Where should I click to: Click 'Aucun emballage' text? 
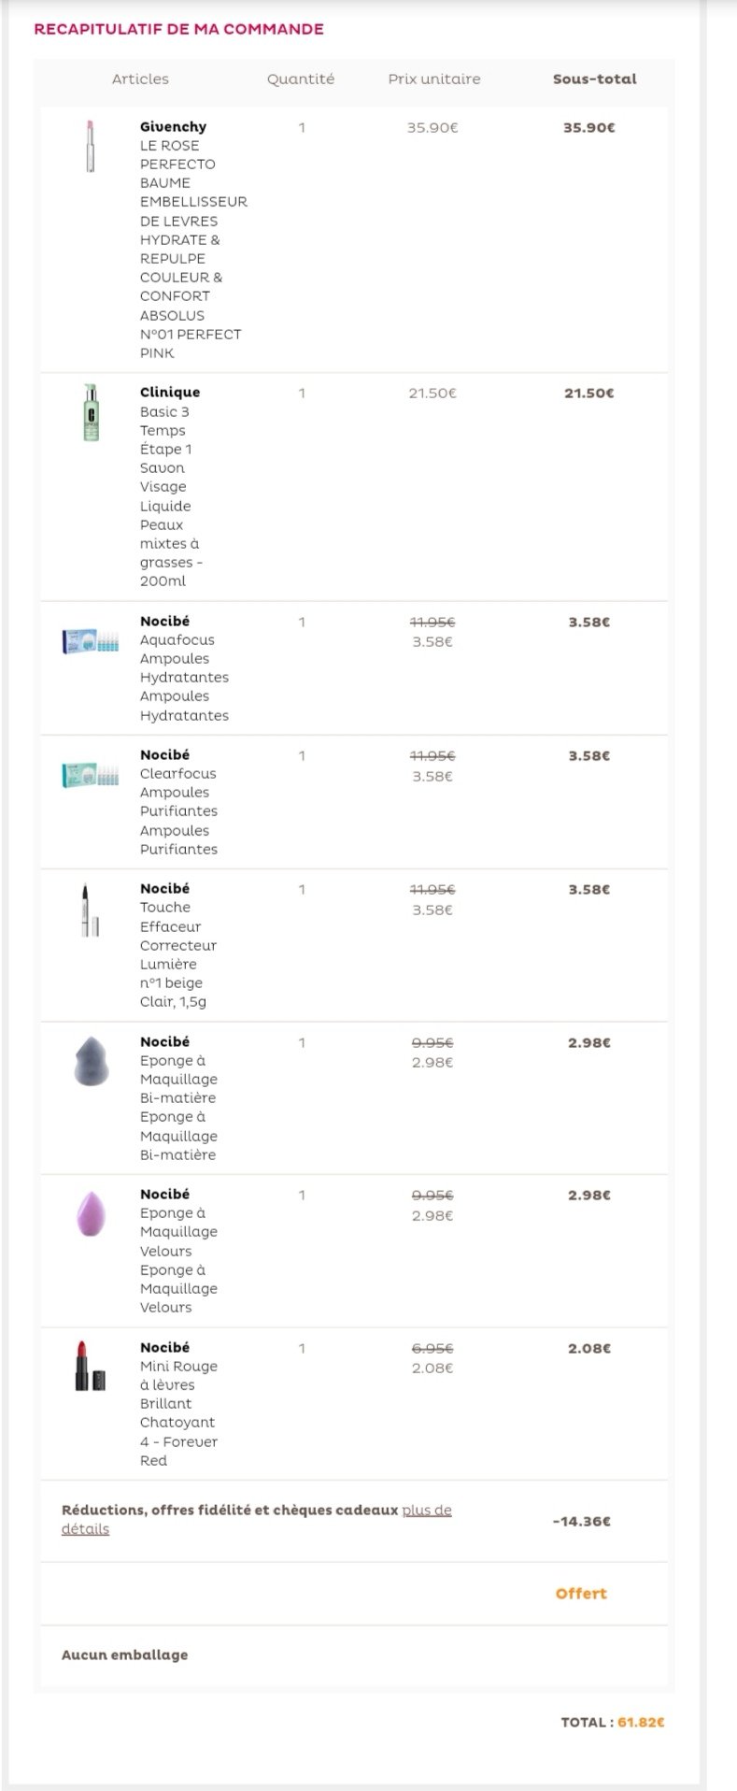tap(124, 1654)
